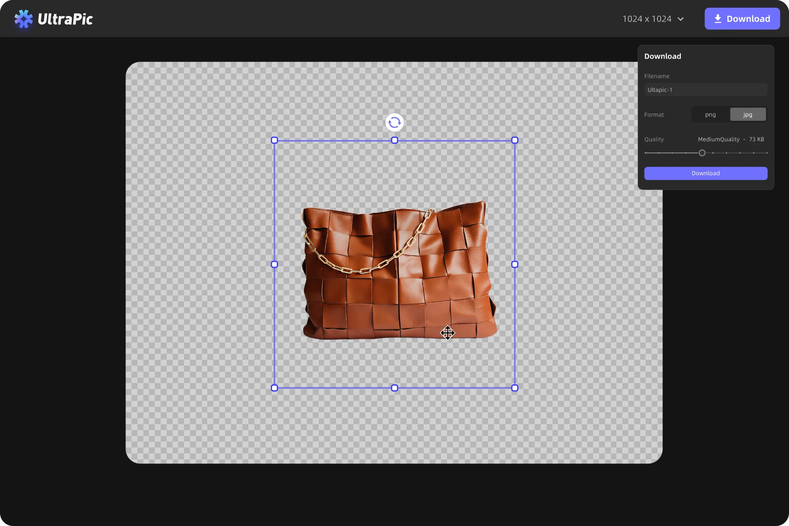
Task: Click the UltraPic snowflake logo icon
Action: [23, 19]
